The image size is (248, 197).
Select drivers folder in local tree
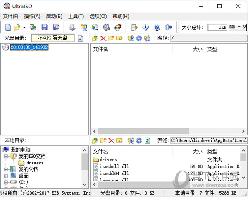[35, 163]
